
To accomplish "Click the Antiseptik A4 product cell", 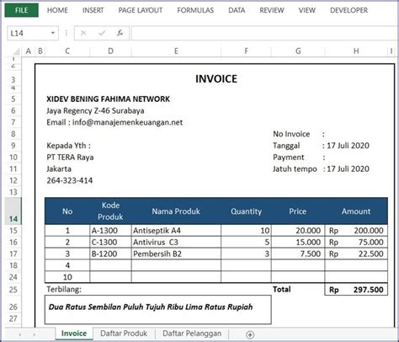I will tap(176, 231).
